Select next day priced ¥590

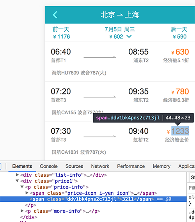(x=179, y=33)
